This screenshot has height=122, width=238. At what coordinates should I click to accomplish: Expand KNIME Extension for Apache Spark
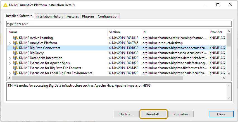(10, 63)
